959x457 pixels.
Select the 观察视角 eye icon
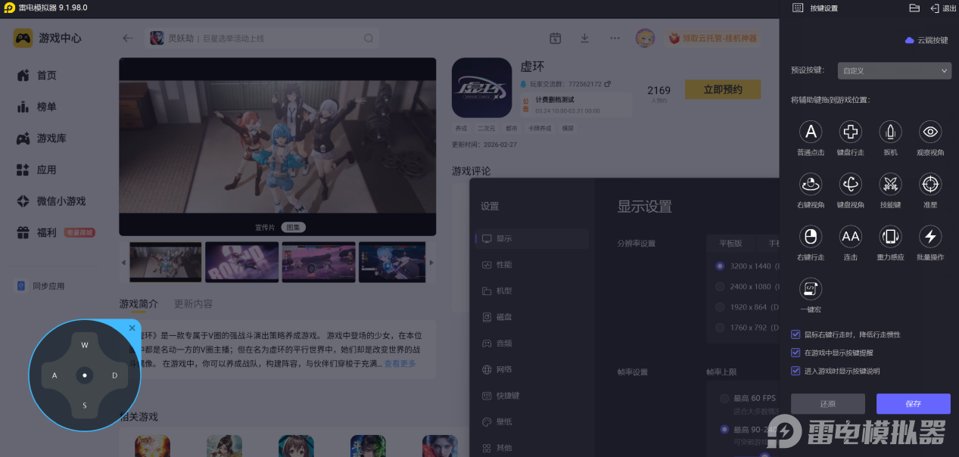pyautogui.click(x=930, y=132)
